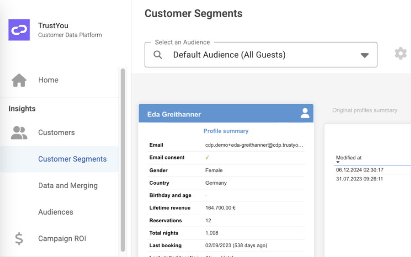
Task: Open the Customer Segments menu item
Action: [72, 159]
